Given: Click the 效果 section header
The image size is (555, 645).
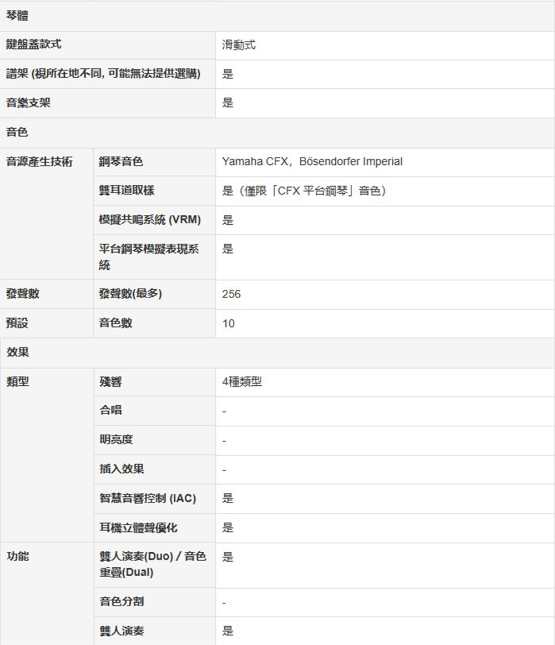Looking at the screenshot, I should pyautogui.click(x=18, y=352).
